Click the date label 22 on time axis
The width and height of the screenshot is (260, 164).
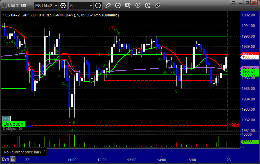[x=27, y=160]
